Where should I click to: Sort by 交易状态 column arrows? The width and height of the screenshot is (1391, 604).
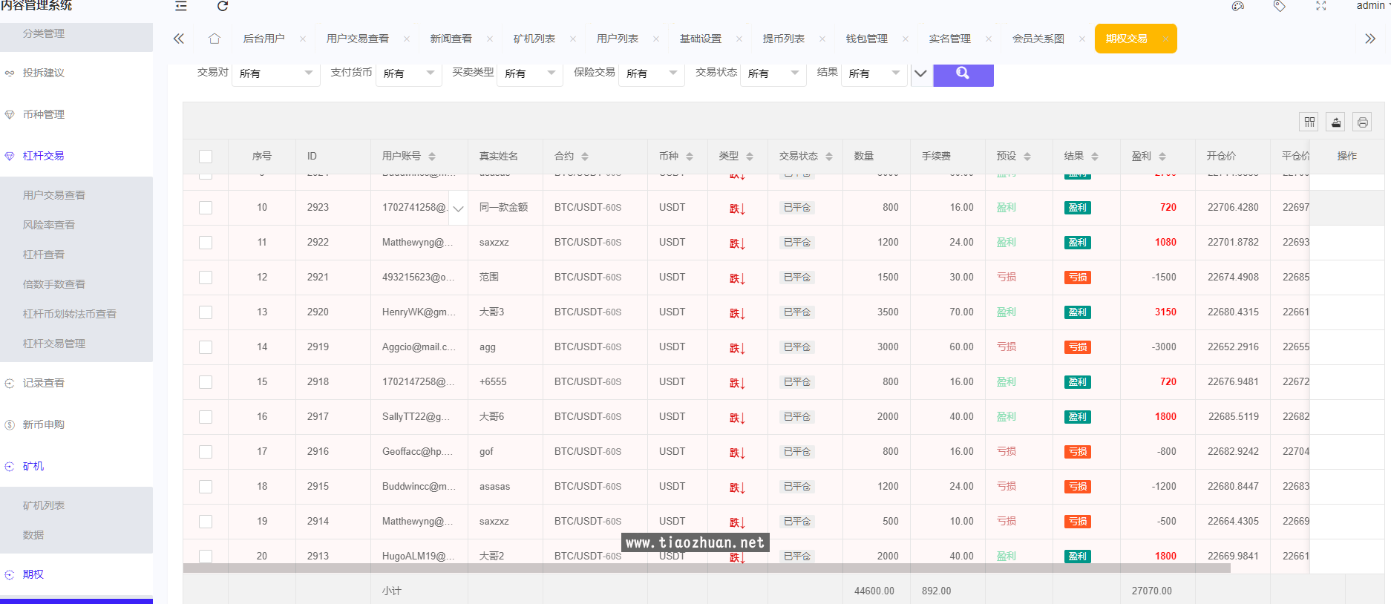829,157
